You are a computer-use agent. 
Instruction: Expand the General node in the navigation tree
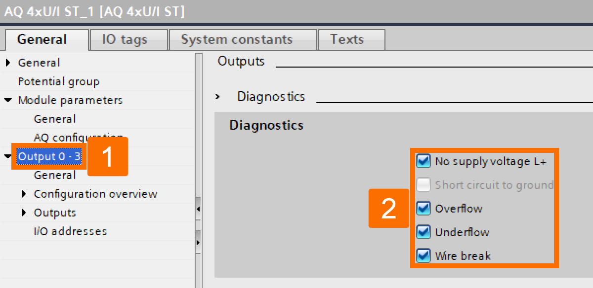click(x=7, y=62)
